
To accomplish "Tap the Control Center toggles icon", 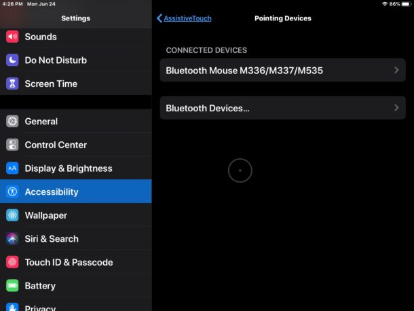I will tap(12, 145).
